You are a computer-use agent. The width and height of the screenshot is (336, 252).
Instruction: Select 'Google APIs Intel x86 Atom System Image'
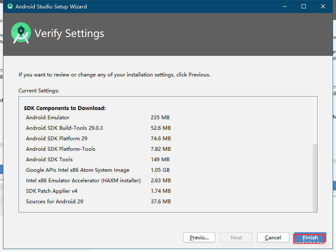click(78, 170)
